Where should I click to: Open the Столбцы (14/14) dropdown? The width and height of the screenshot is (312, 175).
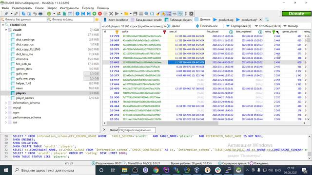point(268,26)
